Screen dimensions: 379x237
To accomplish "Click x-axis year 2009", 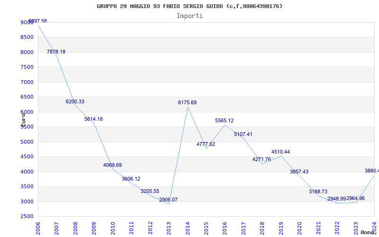I will [94, 228].
